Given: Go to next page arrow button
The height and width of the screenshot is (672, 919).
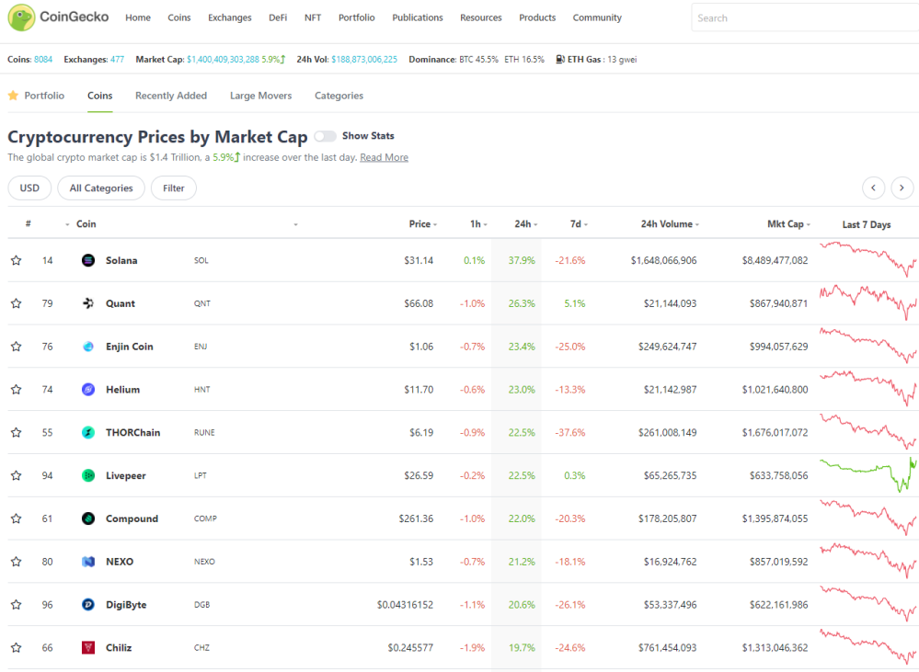Looking at the screenshot, I should click(x=902, y=188).
